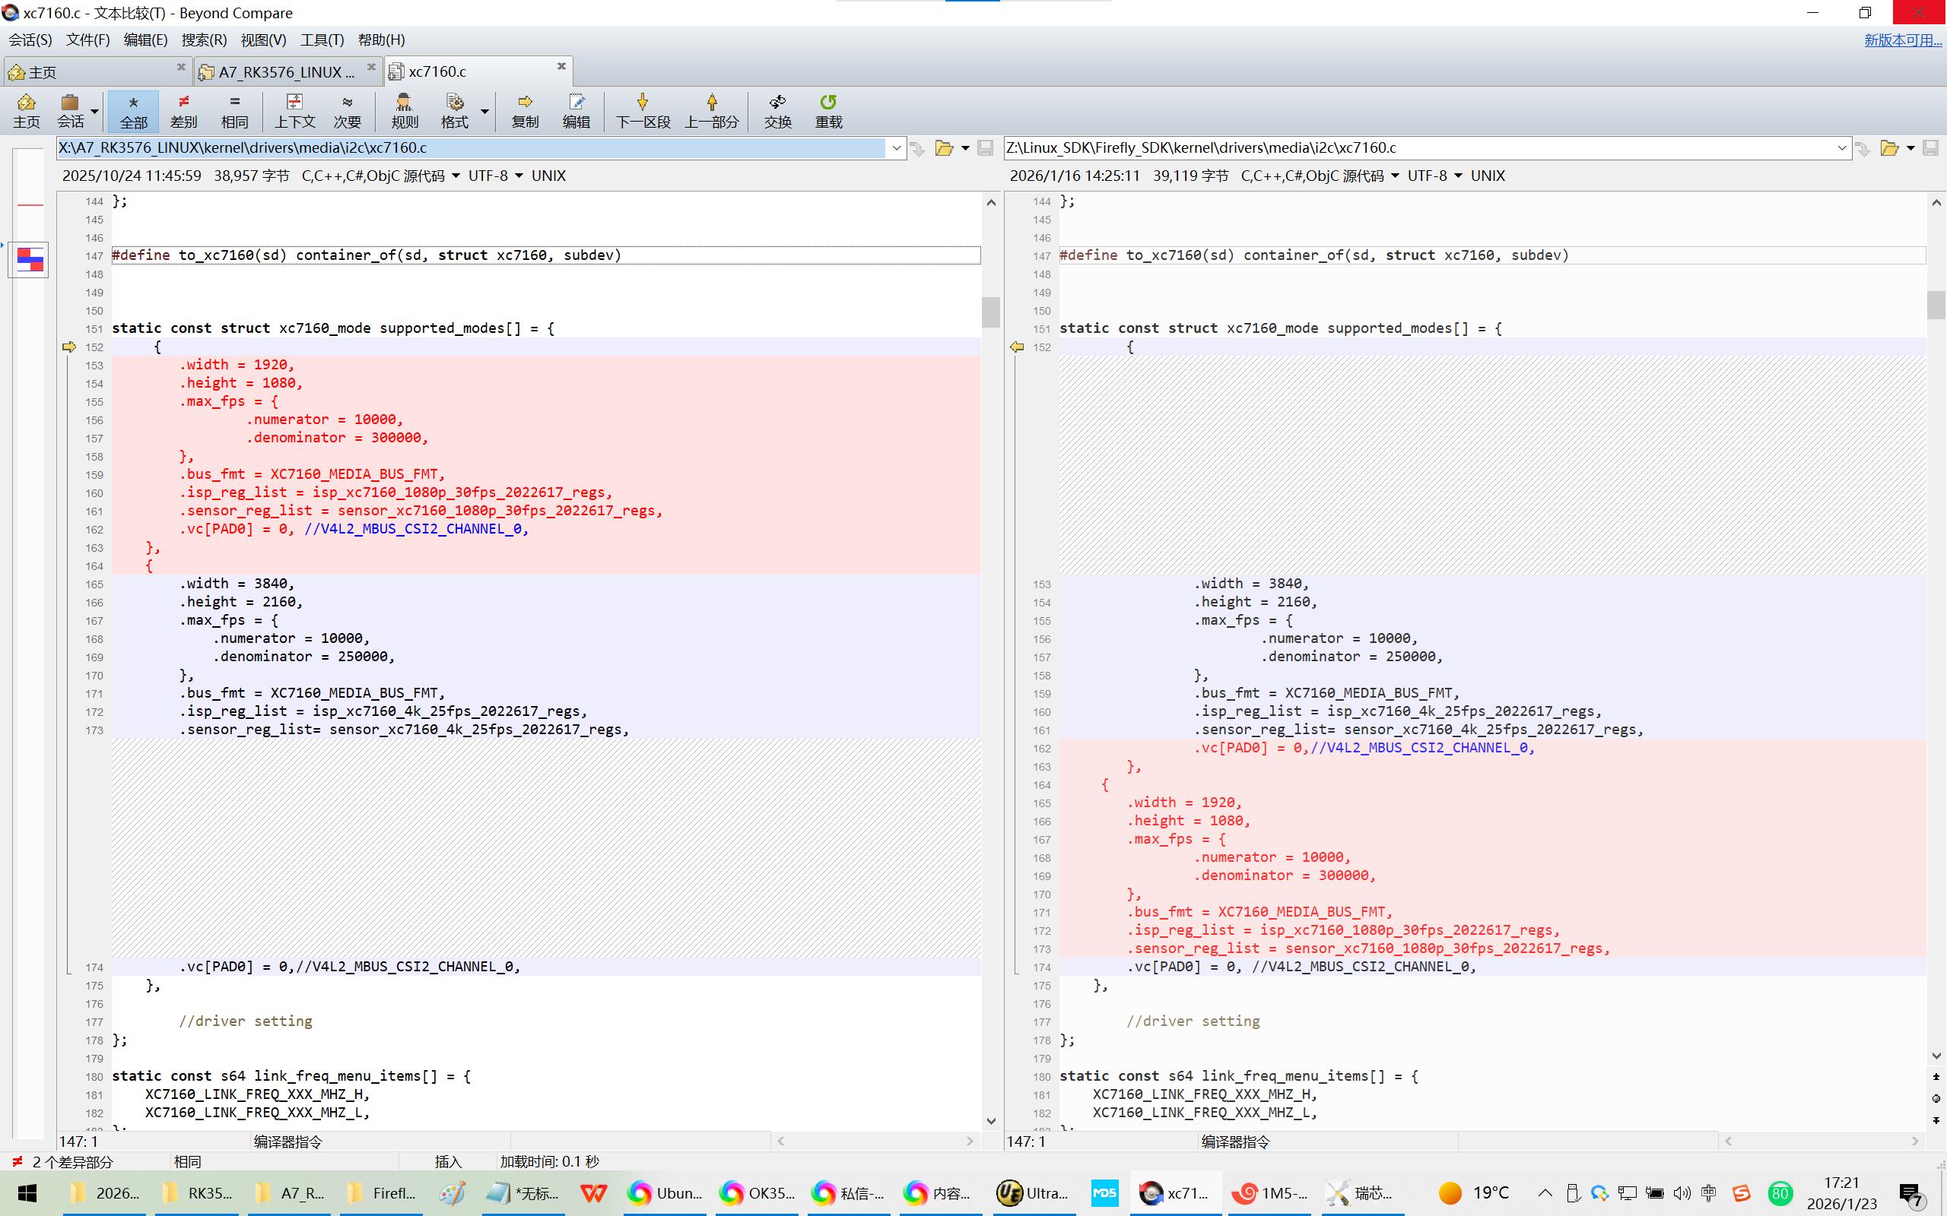Click the Home (主页) toolbar icon
1947x1216 pixels.
point(26,110)
